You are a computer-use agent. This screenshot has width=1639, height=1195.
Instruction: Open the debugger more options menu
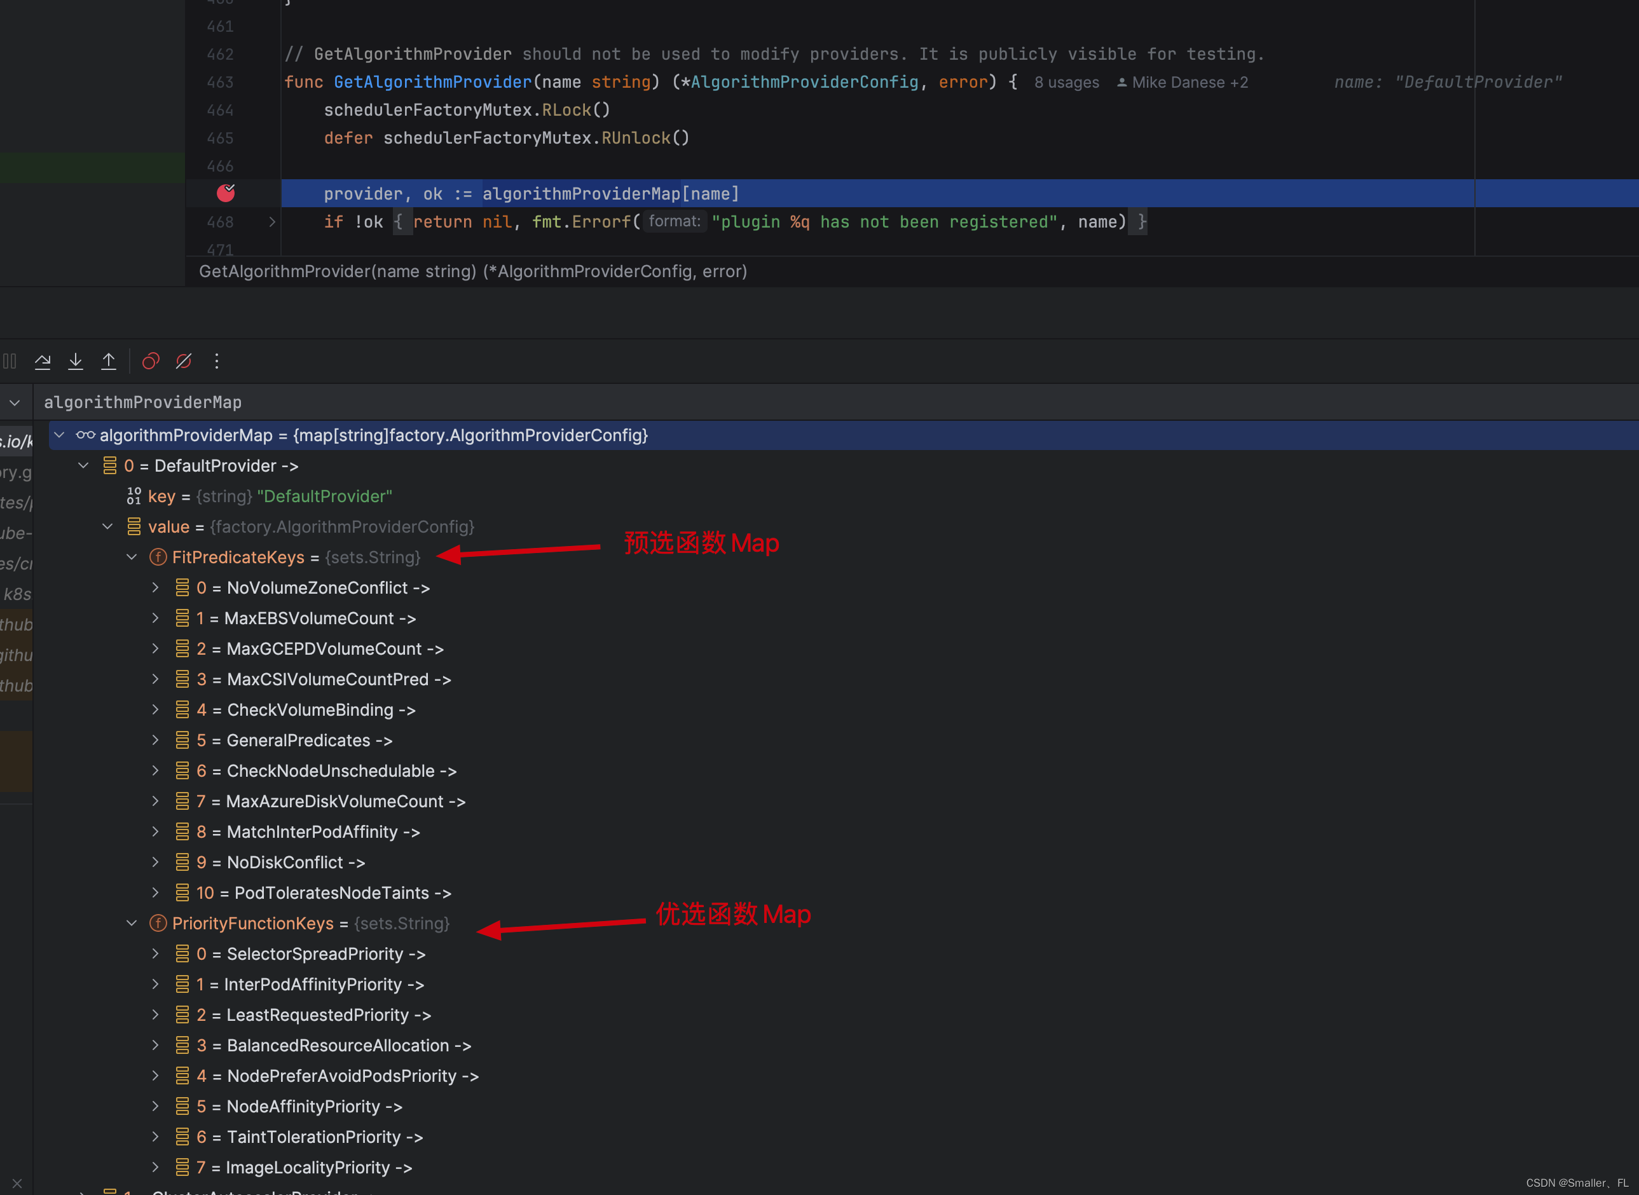[216, 361]
